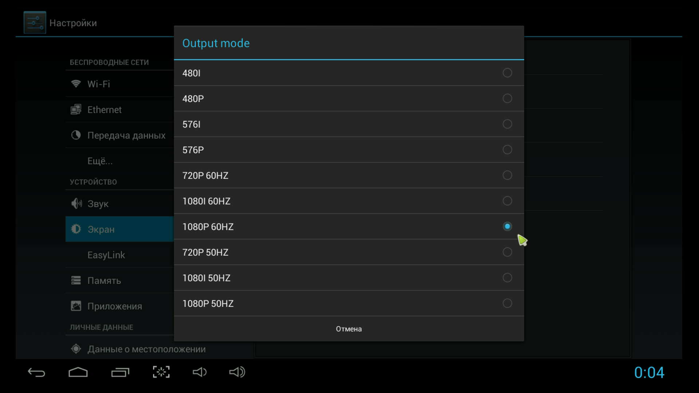Select 1080I 60HZ output mode
699x393 pixels.
pyautogui.click(x=507, y=201)
